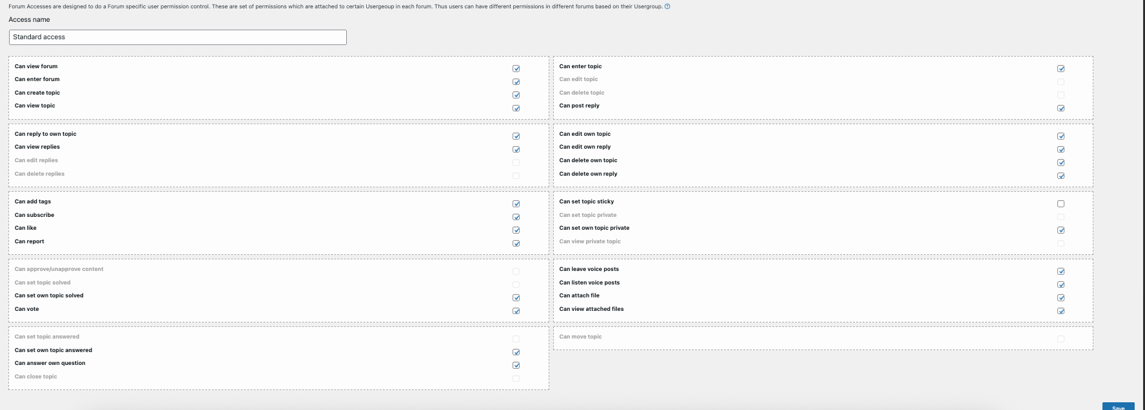Viewport: 1145px width, 410px height.
Task: Toggle Can set own topic private checkbox
Action: pyautogui.click(x=1061, y=230)
